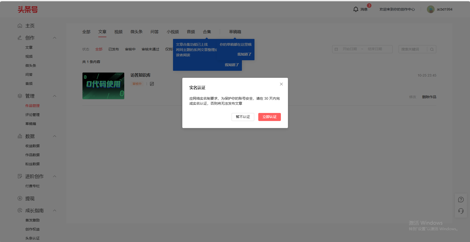Collapse the 创作 sidebar section
Image resolution: width=470 pixels, height=242 pixels.
[x=55, y=38]
